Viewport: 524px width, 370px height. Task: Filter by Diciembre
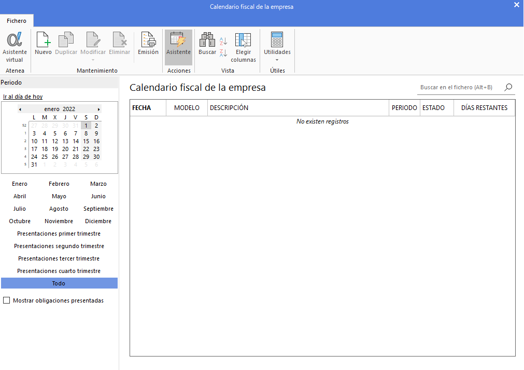pos(98,221)
